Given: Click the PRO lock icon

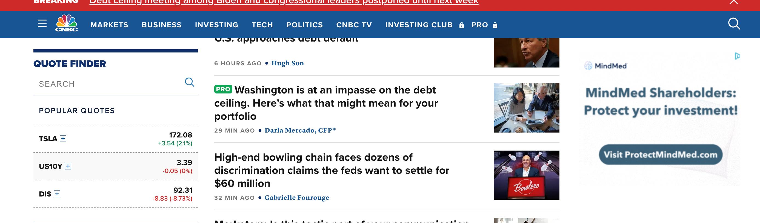Looking at the screenshot, I should point(495,25).
